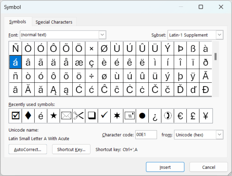
Task: Select the æ ligature character
Action: click(x=79, y=62)
